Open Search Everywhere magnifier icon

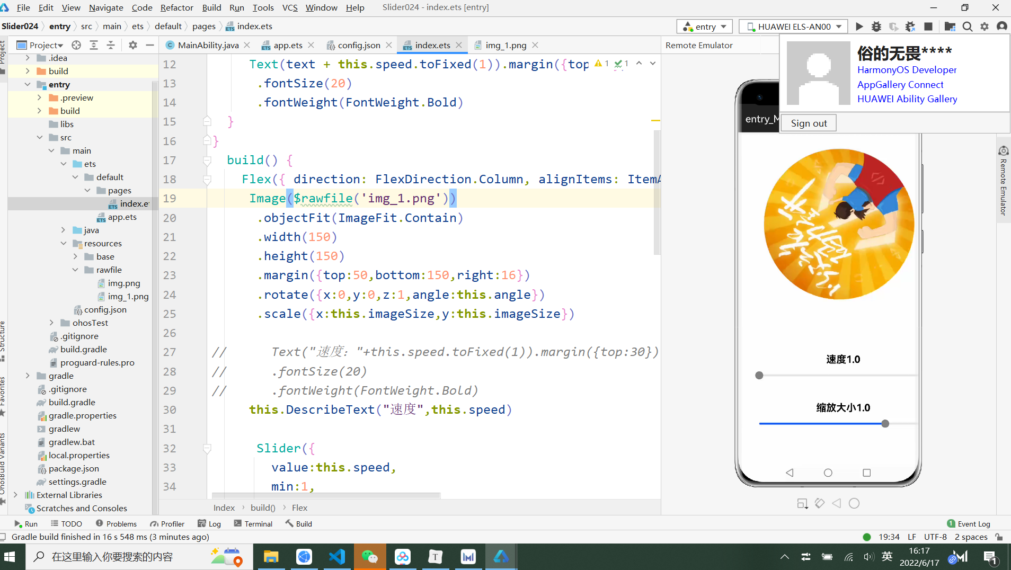[x=968, y=26]
